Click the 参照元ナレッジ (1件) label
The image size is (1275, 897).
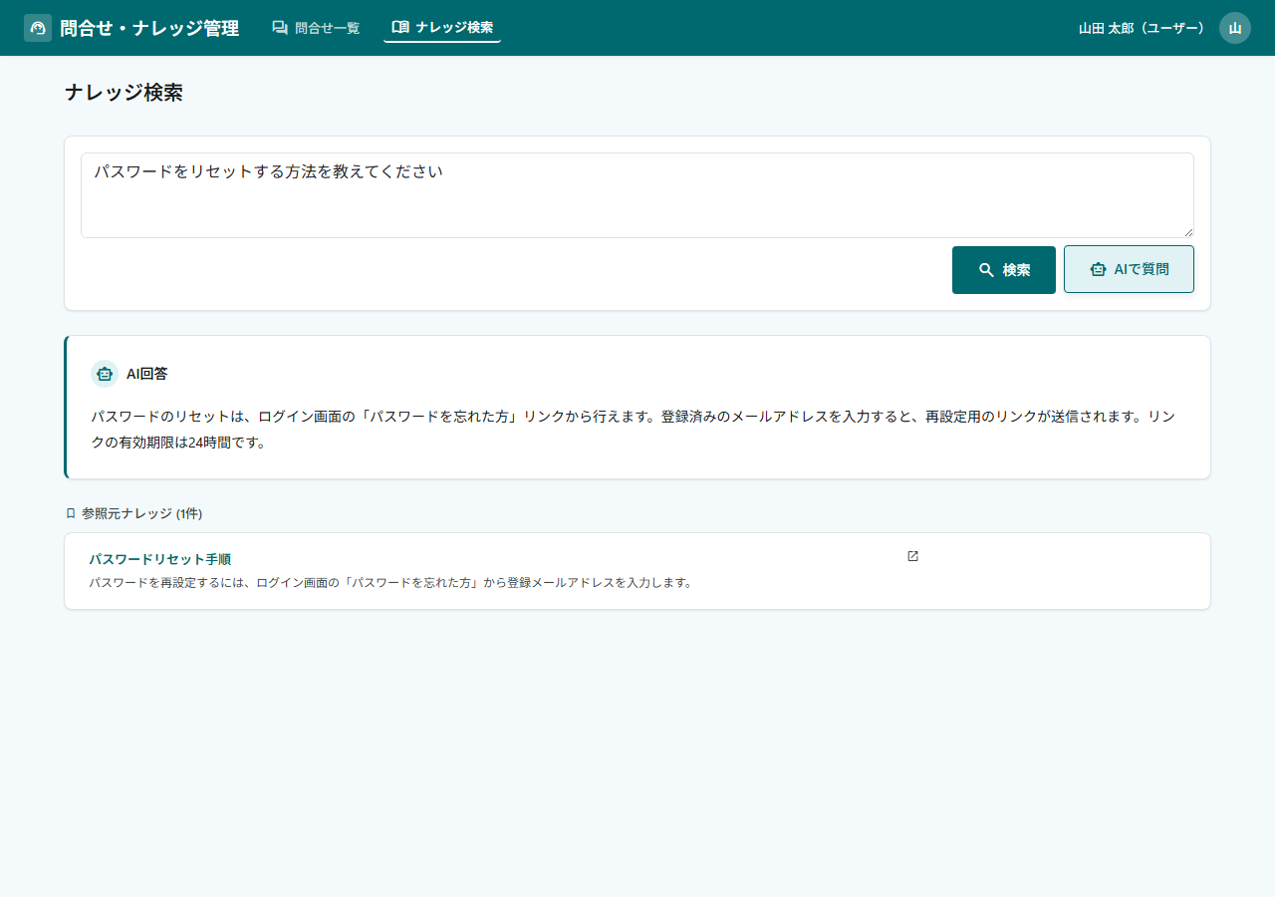coord(141,513)
